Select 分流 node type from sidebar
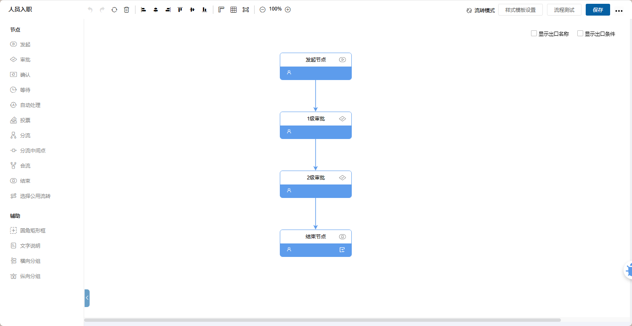Image resolution: width=632 pixels, height=326 pixels. coord(25,136)
